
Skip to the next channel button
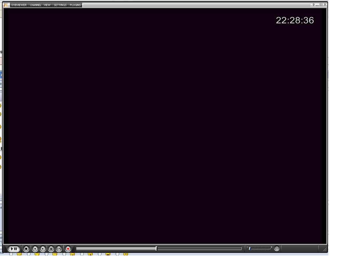[43, 249]
